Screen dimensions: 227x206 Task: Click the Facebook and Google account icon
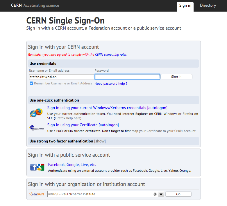37,167
